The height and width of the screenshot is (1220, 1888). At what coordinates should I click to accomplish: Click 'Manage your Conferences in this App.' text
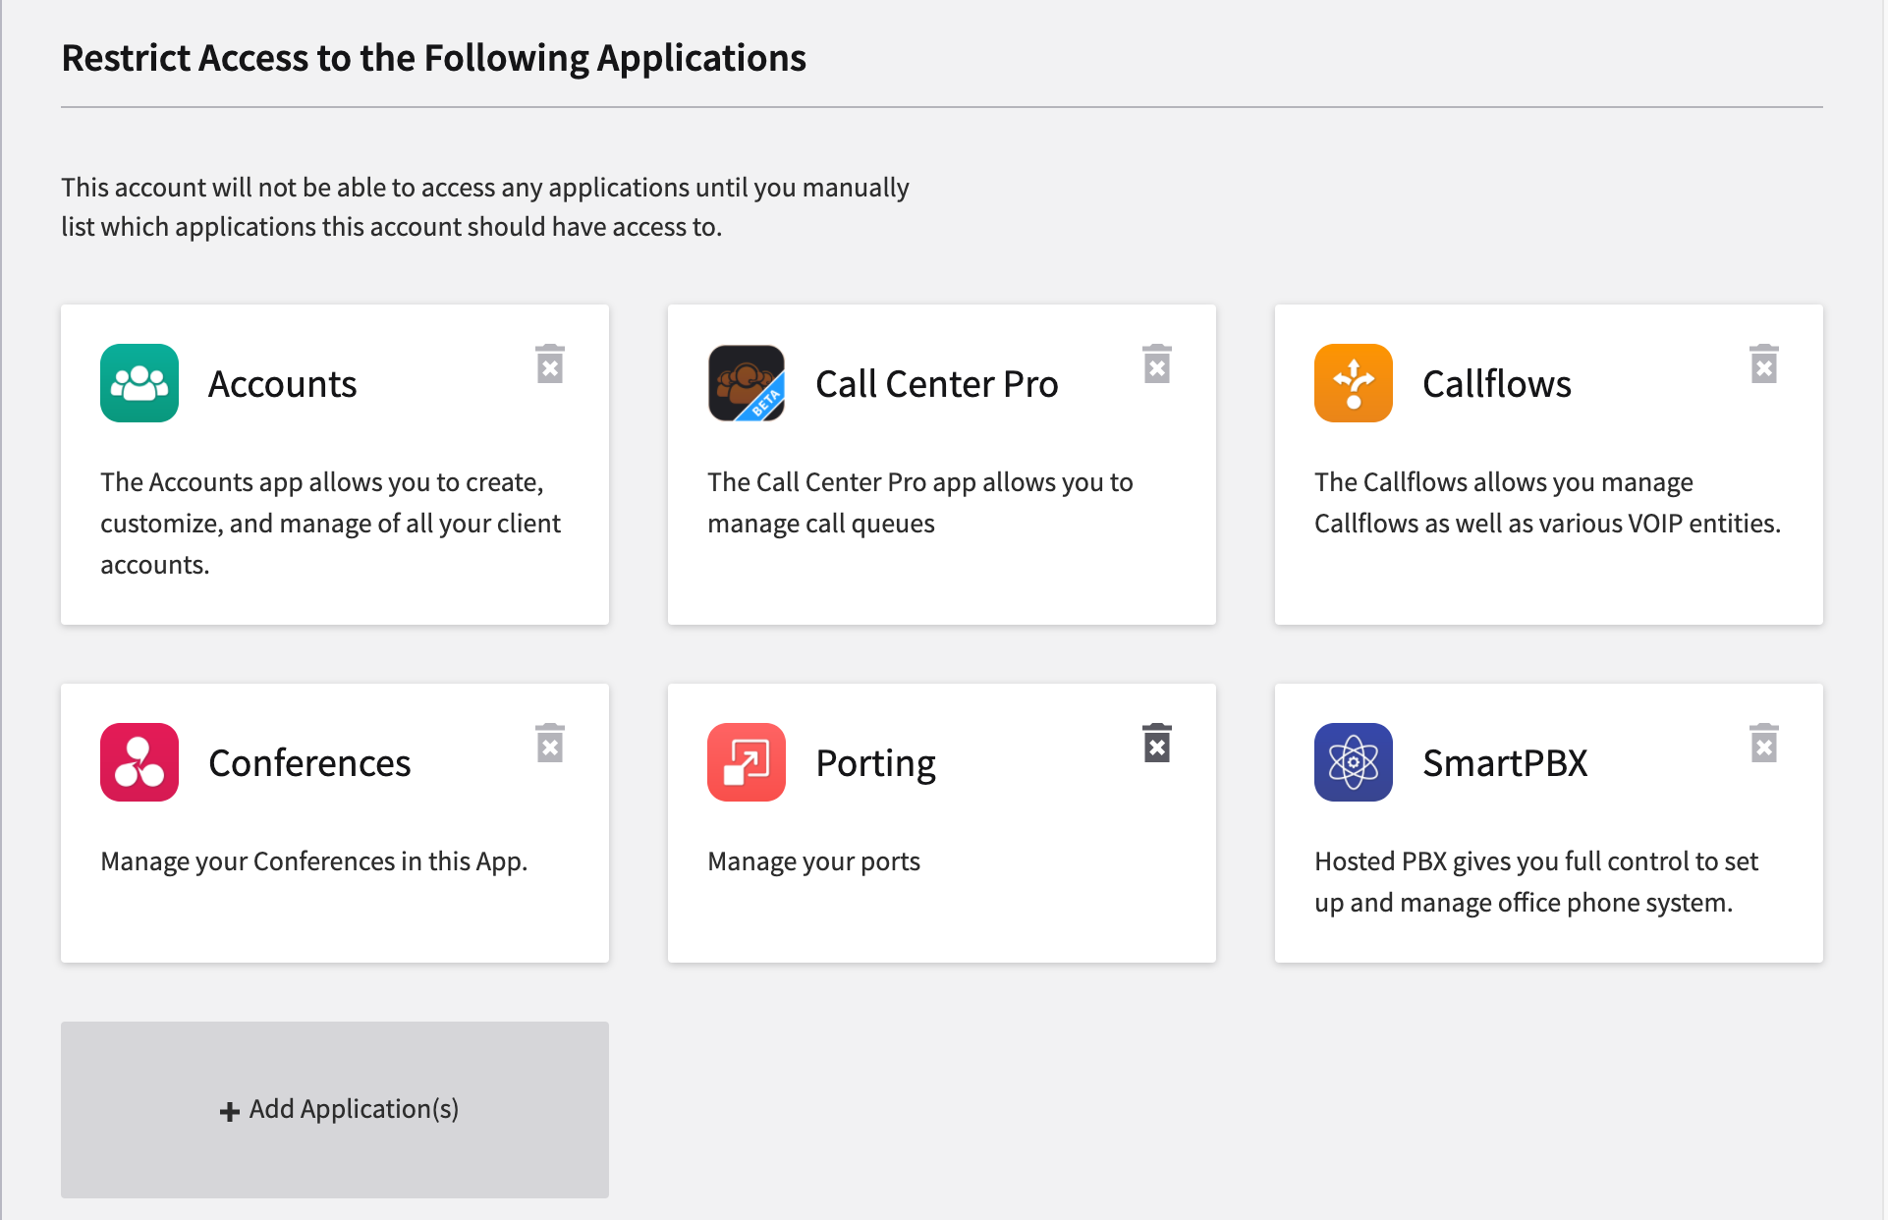point(314,861)
